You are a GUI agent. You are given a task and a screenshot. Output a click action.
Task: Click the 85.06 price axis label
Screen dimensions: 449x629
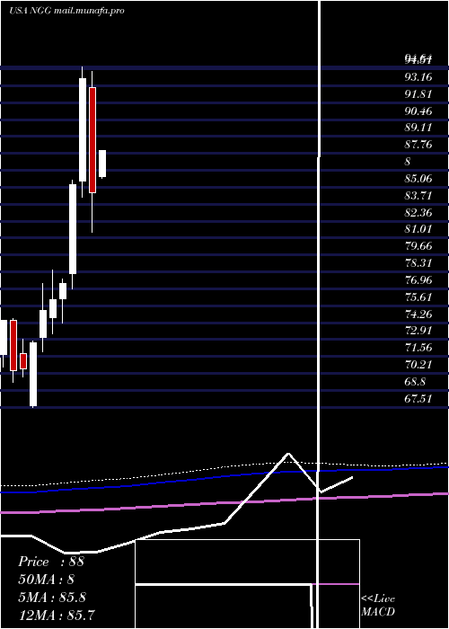tap(418, 179)
